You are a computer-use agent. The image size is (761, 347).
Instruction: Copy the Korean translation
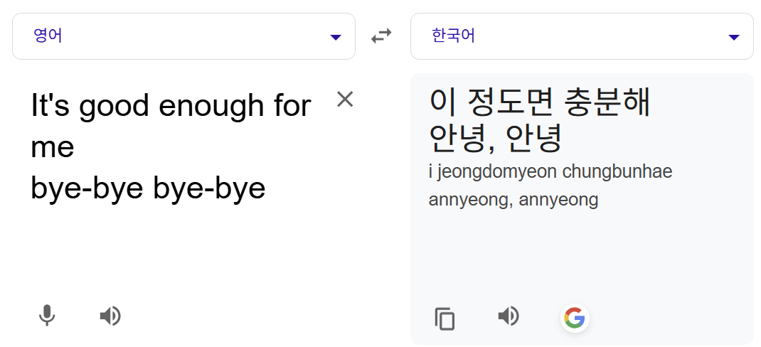pos(445,319)
